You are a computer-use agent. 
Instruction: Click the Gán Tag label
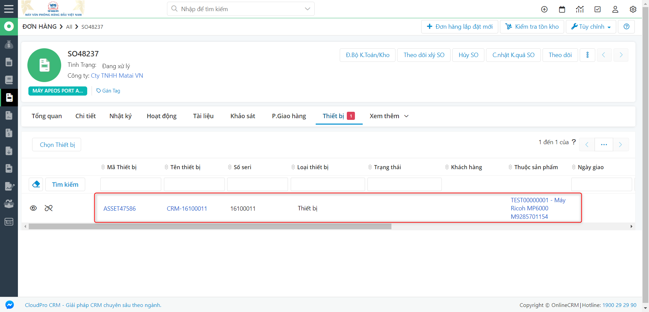[108, 91]
